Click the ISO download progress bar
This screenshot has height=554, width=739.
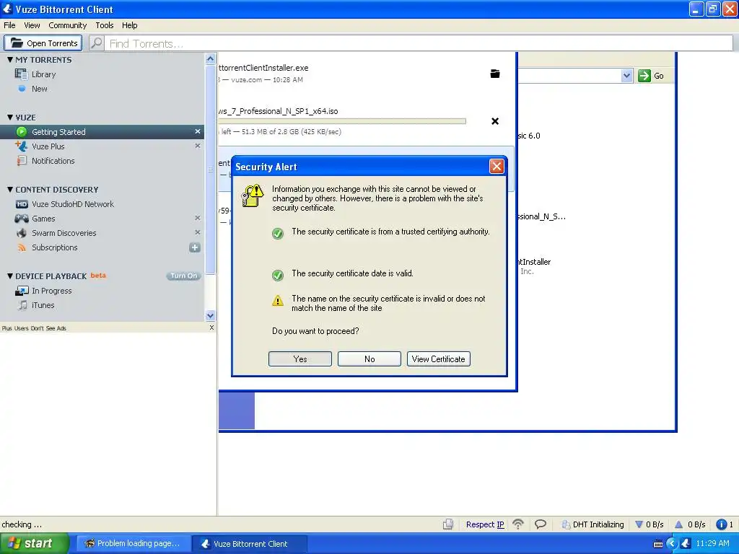[343, 121]
